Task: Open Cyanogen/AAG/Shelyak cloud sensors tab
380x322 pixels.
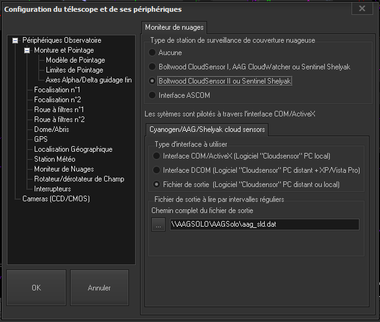Action: (206, 129)
